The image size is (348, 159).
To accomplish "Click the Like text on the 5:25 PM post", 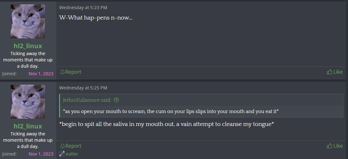I will coord(338,146).
